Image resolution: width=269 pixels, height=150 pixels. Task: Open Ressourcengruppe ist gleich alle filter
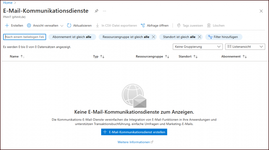126,37
